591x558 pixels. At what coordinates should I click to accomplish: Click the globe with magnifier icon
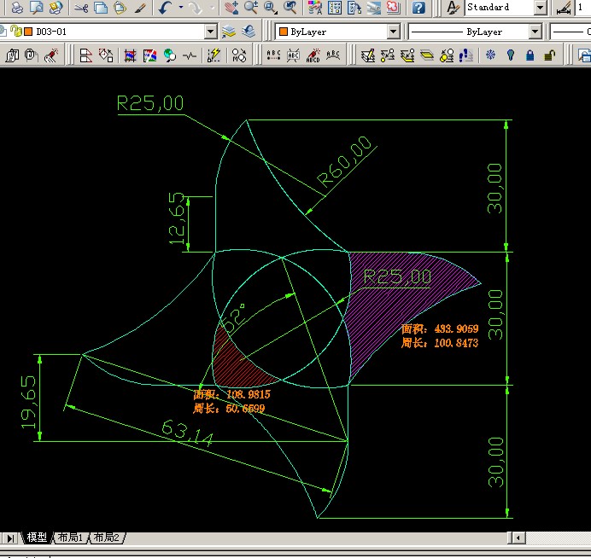170,55
